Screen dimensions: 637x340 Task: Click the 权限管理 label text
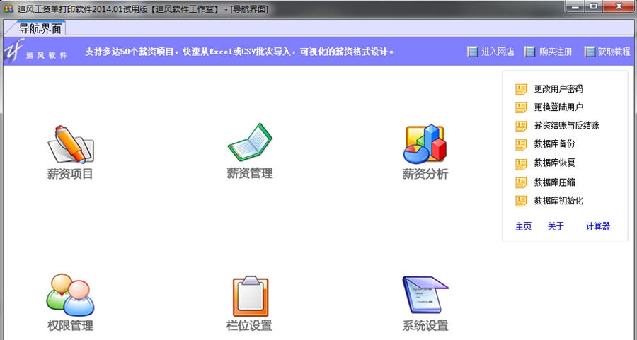70,325
